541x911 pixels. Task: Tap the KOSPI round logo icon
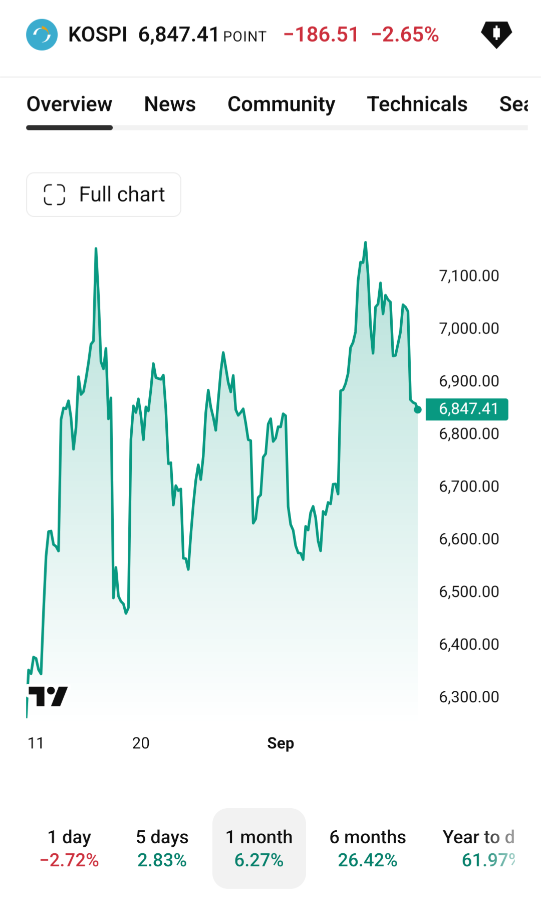tap(42, 35)
